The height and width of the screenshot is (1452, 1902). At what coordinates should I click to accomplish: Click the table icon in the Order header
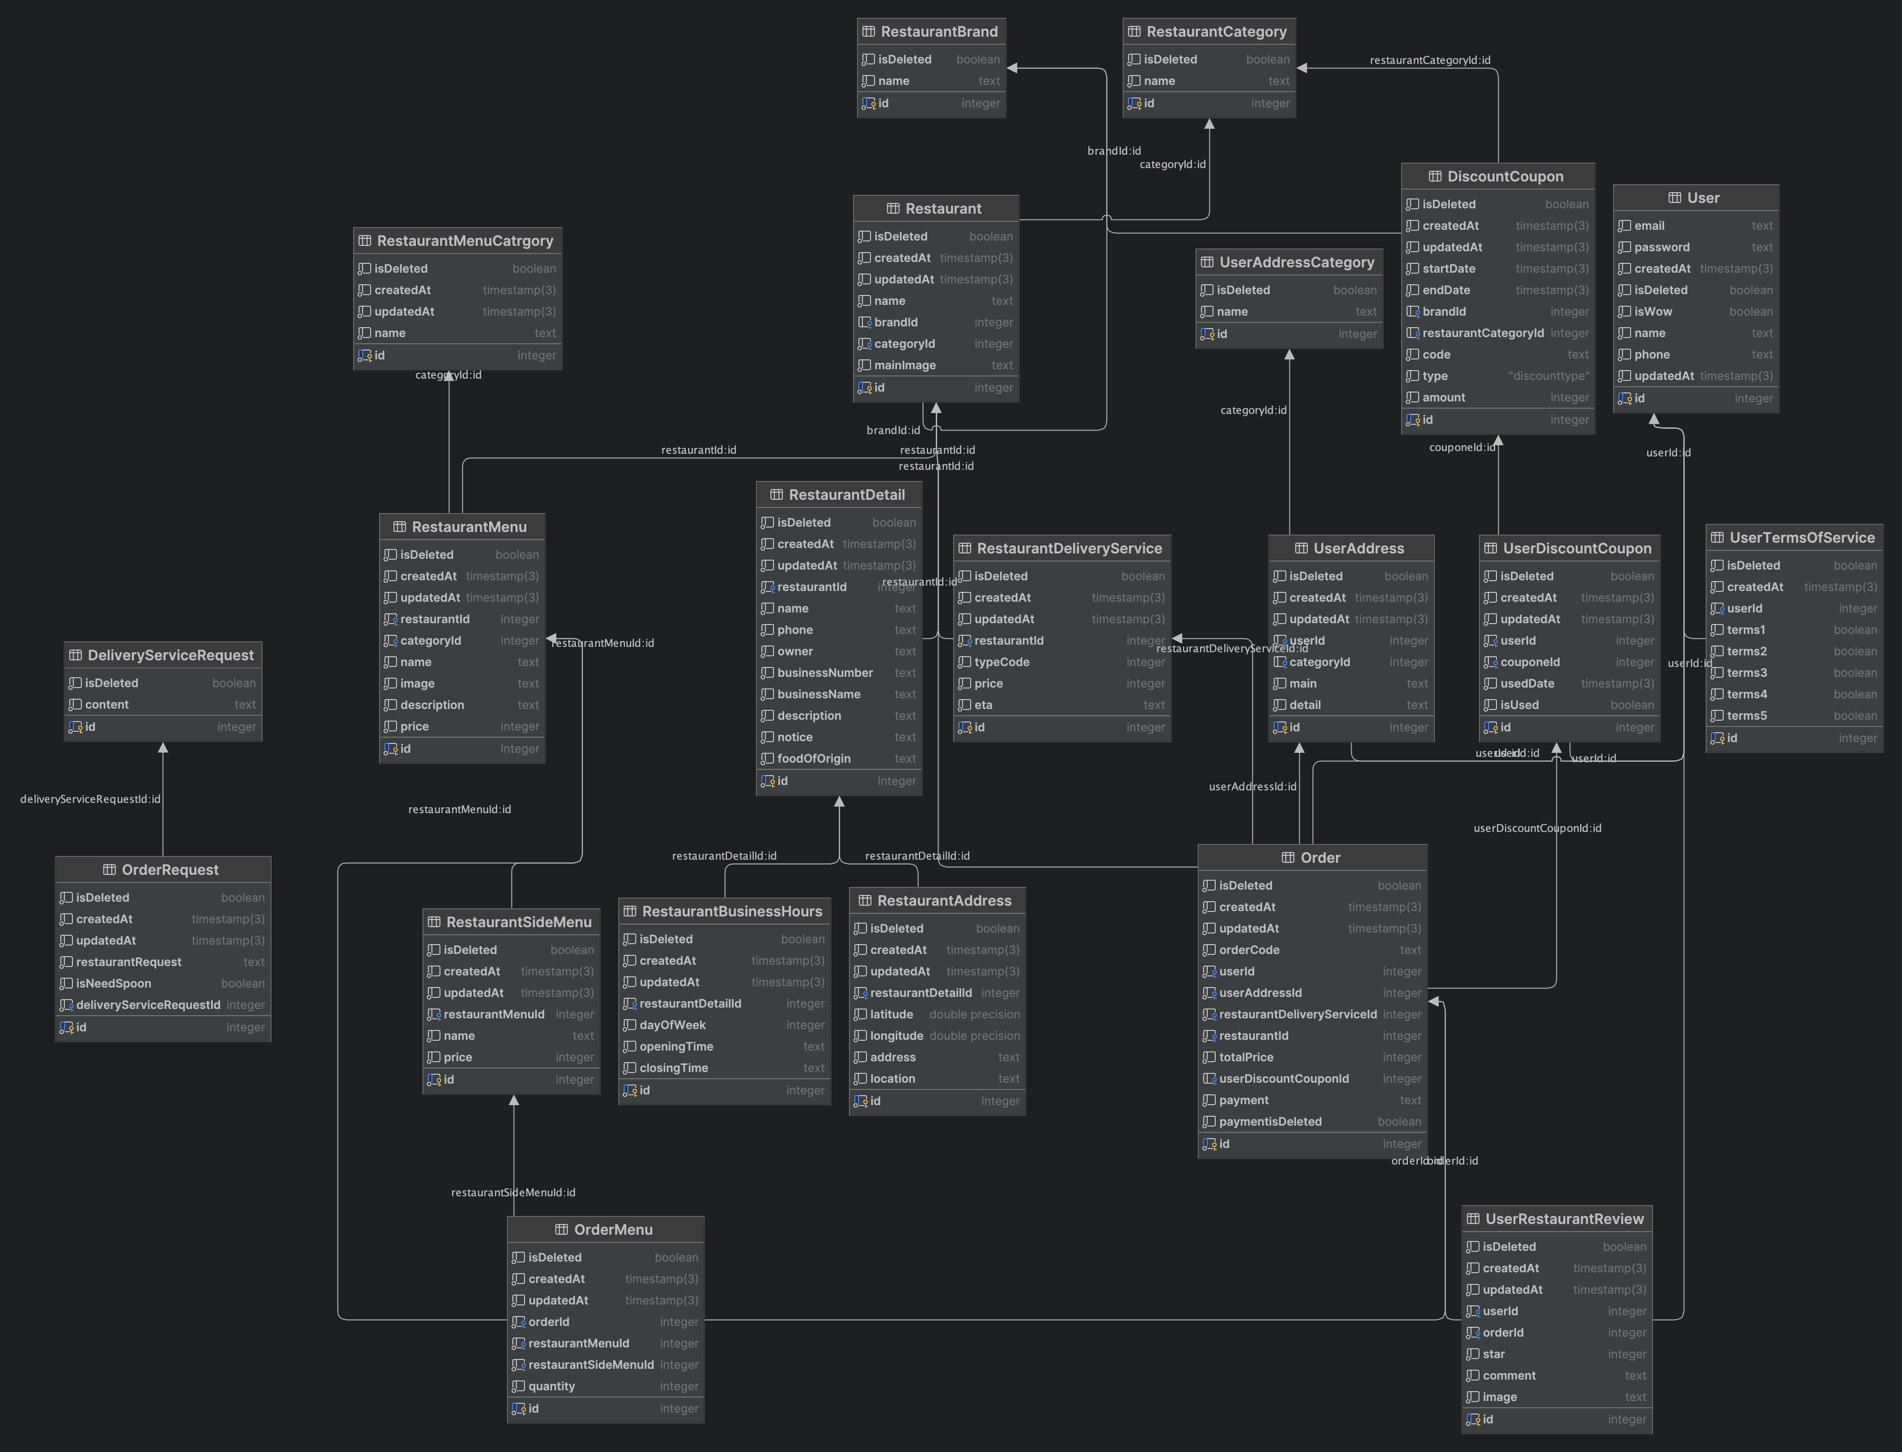(x=1288, y=857)
